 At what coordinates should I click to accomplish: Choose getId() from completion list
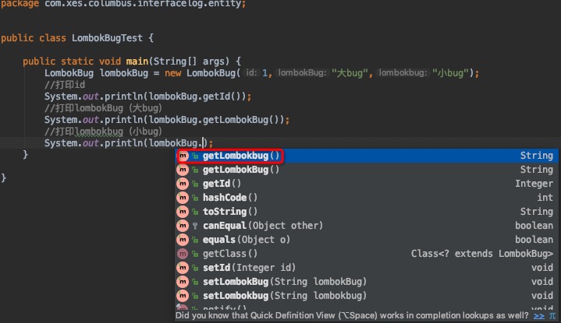[366, 184]
